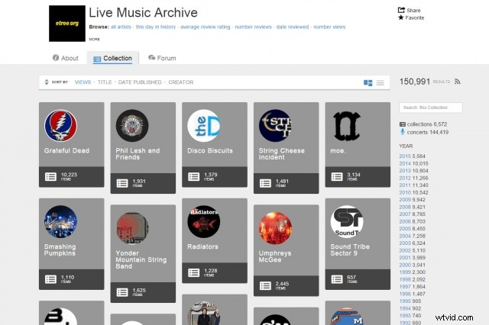Open the RSS feed icon
This screenshot has height=325, width=489.
click(458, 82)
